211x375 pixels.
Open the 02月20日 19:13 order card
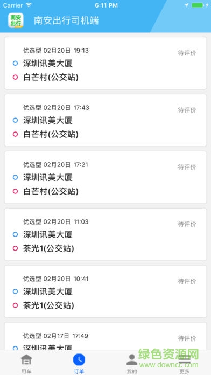click(105, 63)
